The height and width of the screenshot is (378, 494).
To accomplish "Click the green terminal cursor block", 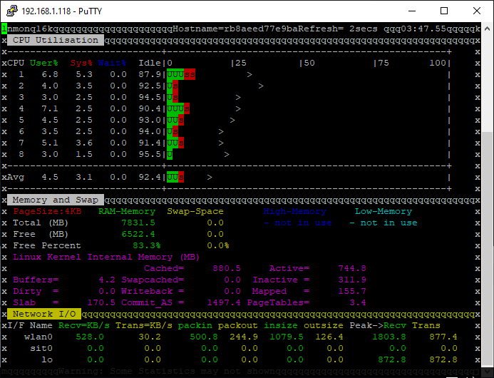I will [x=4, y=29].
